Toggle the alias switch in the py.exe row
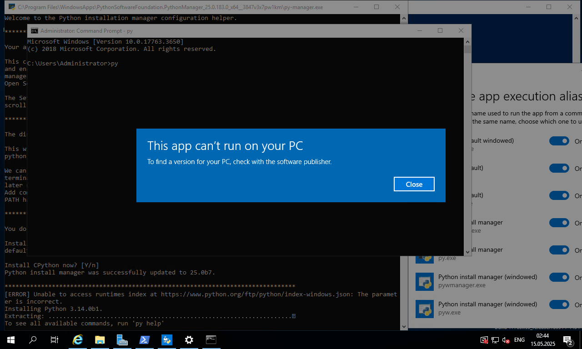 point(559,250)
